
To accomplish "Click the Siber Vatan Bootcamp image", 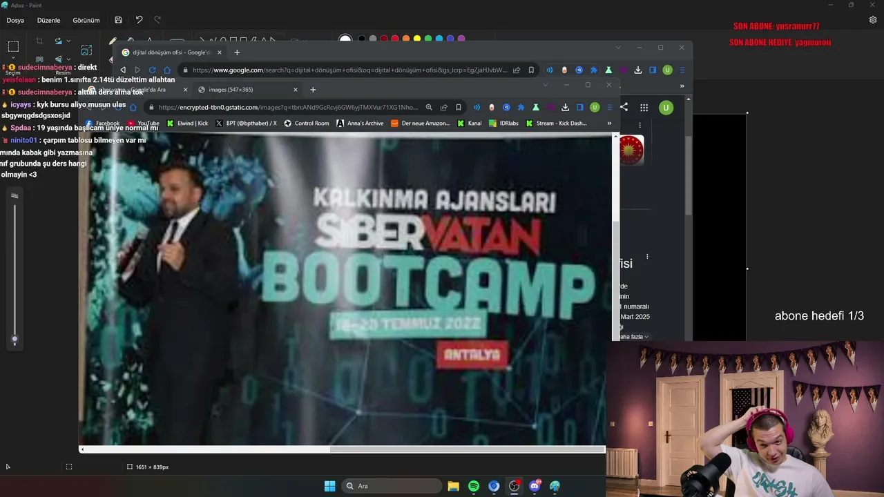I will pyautogui.click(x=345, y=289).
